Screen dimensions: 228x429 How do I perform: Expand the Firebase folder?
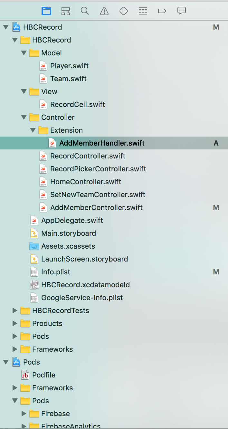point(24,414)
